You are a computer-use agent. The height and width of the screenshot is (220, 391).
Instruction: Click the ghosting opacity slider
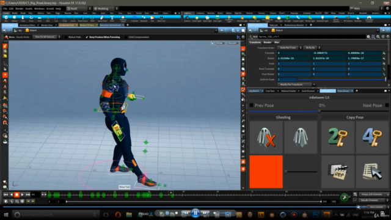pyautogui.click(x=301, y=172)
